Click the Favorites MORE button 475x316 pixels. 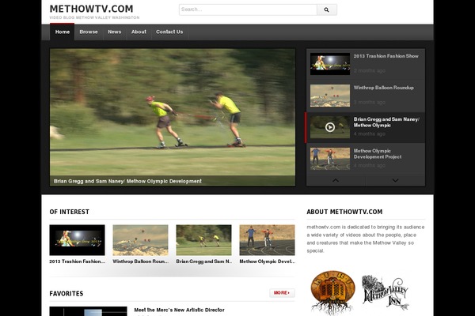point(282,293)
